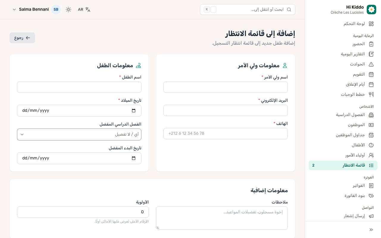Toggle light/dark theme sun icon

coord(68,10)
